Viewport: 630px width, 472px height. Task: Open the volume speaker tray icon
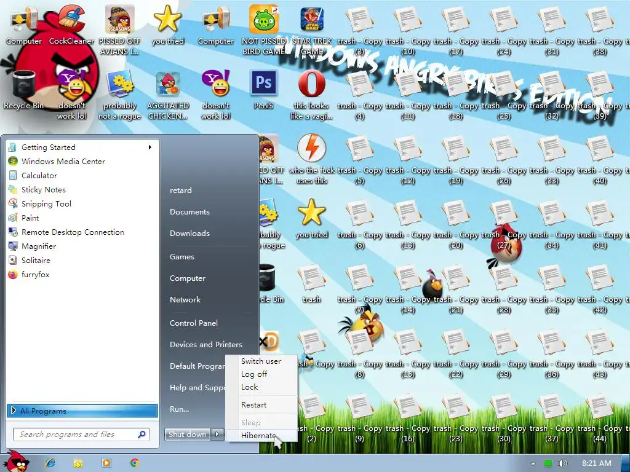click(562, 463)
